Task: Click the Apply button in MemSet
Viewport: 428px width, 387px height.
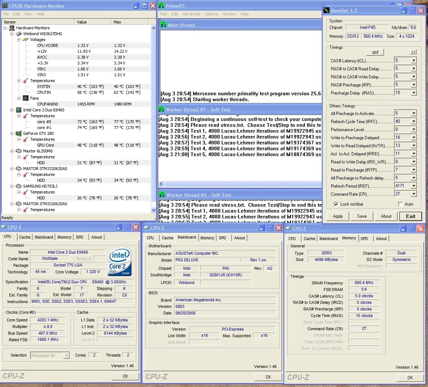Action: [x=337, y=216]
